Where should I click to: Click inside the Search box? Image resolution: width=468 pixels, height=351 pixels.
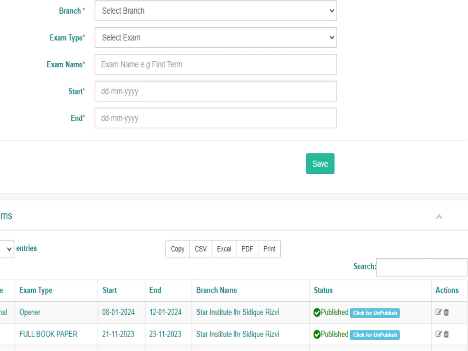pyautogui.click(x=421, y=267)
